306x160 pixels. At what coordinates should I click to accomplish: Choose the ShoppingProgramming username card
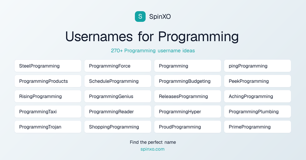118,127
